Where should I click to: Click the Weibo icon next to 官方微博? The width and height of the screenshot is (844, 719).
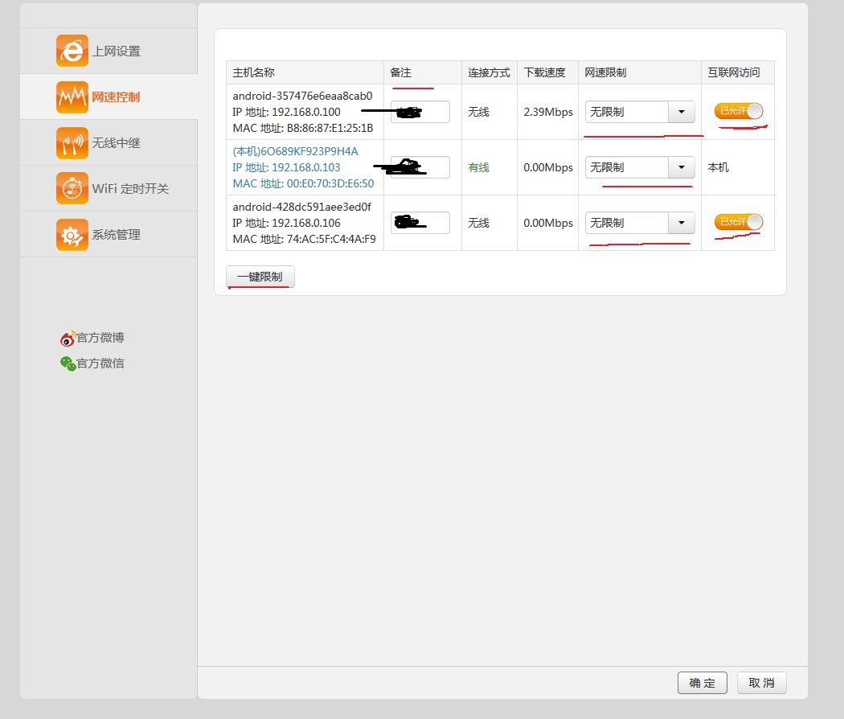click(x=68, y=338)
